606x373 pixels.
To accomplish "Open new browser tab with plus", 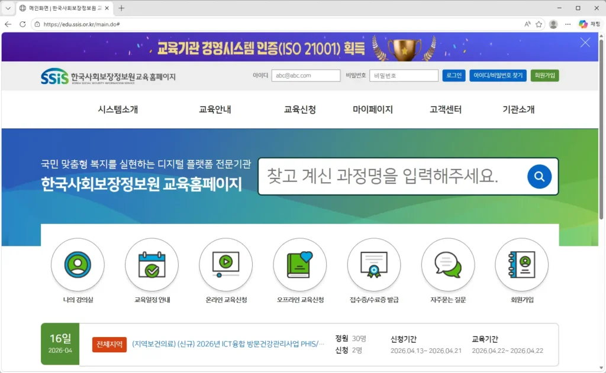I will tap(121, 8).
